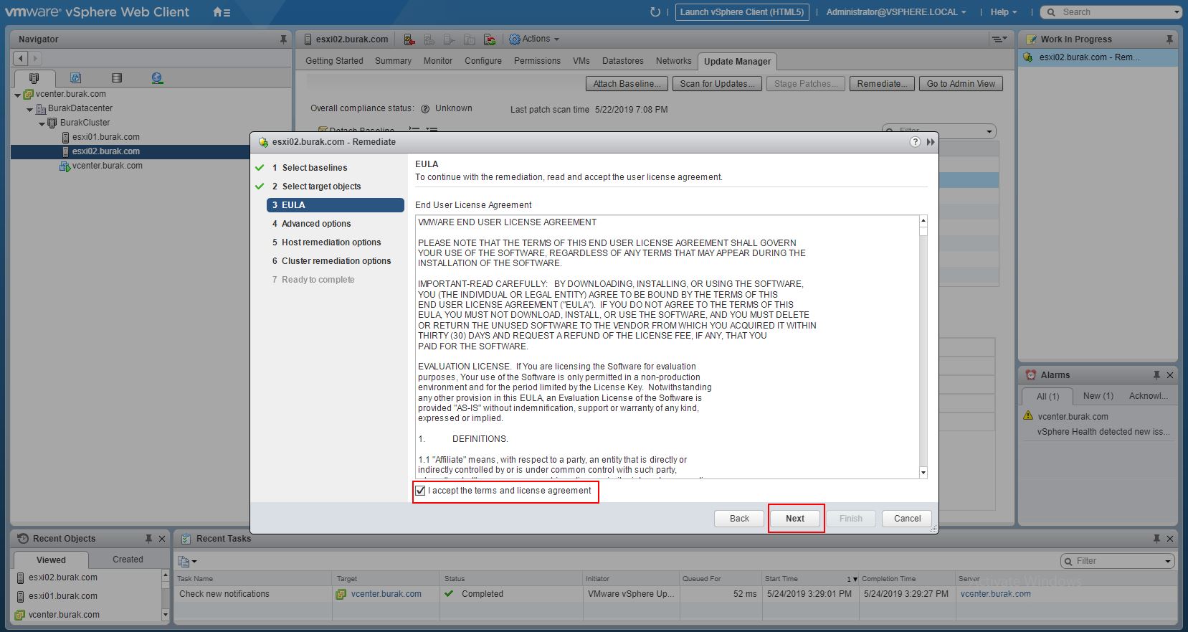Viewport: 1188px width, 632px height.
Task: Click the refresh icon in top bar
Action: coord(655,12)
